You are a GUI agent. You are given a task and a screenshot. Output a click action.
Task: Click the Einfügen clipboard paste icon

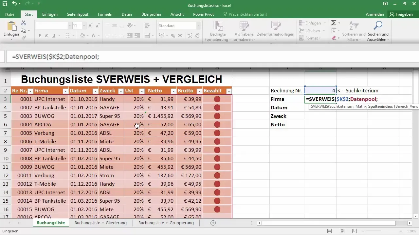[x=11, y=26]
